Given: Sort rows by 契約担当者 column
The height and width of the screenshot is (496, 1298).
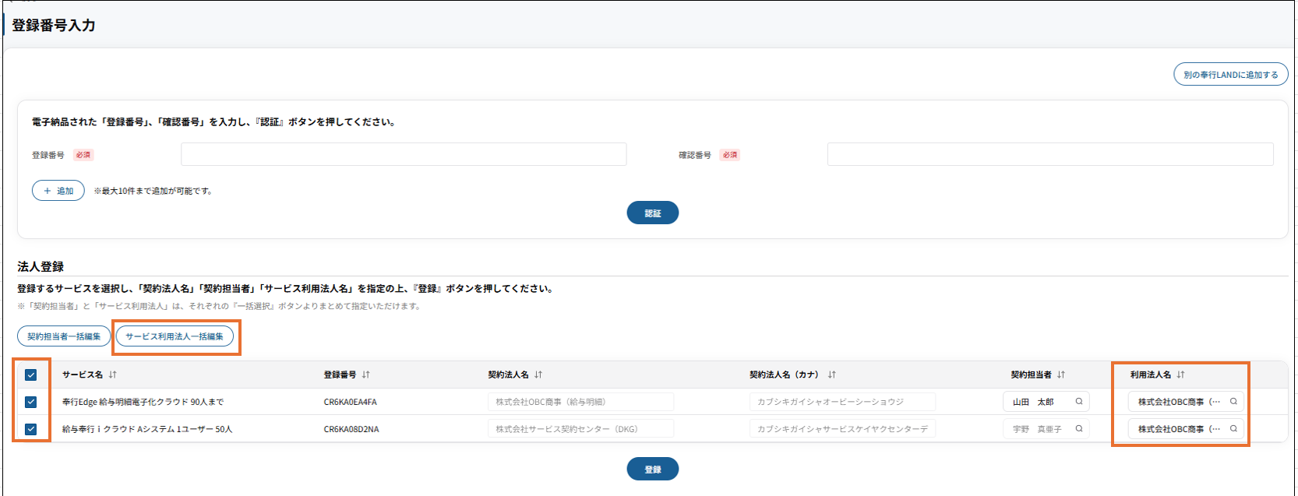Looking at the screenshot, I should click(1061, 375).
